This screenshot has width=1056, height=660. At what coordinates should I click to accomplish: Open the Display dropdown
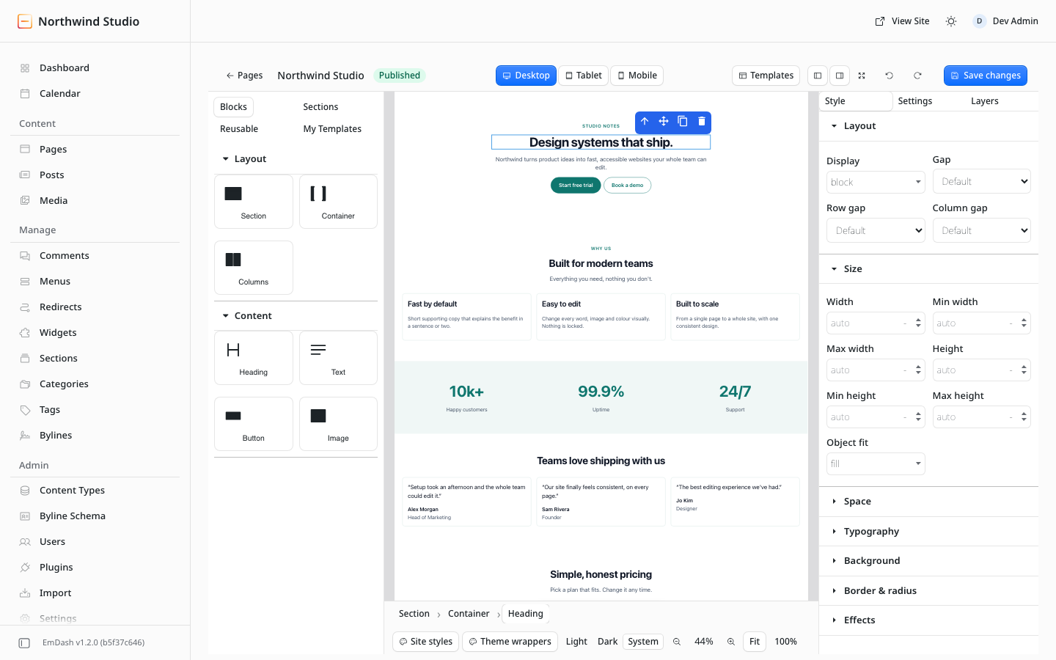pos(876,183)
